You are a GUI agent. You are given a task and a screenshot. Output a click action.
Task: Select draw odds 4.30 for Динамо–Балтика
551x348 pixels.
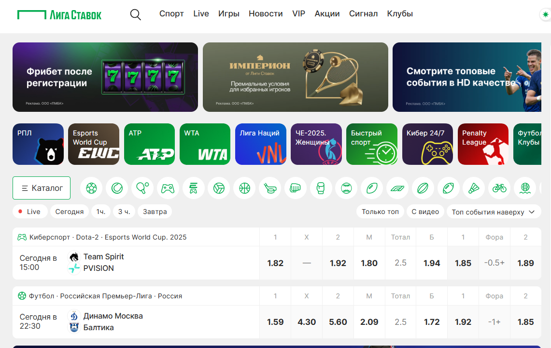pos(307,321)
